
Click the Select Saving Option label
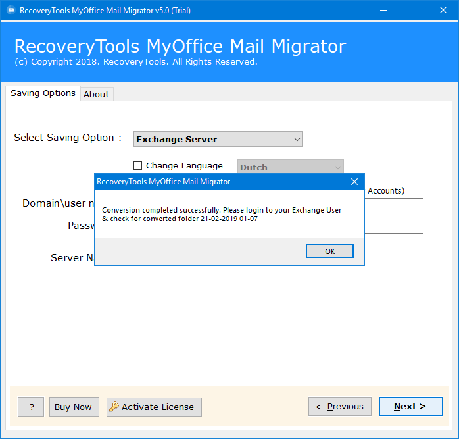pos(68,138)
